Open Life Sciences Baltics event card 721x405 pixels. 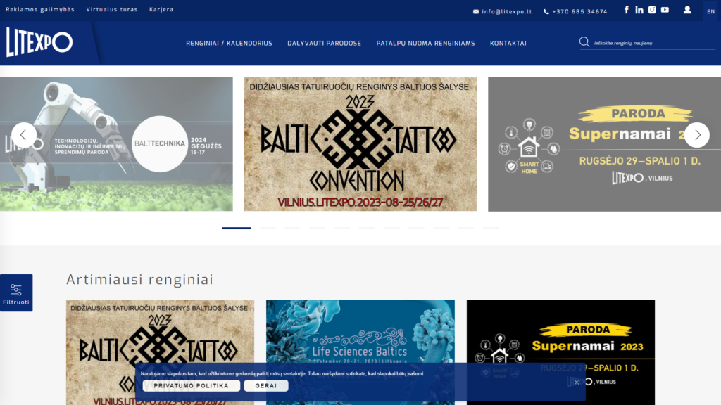pyautogui.click(x=360, y=353)
